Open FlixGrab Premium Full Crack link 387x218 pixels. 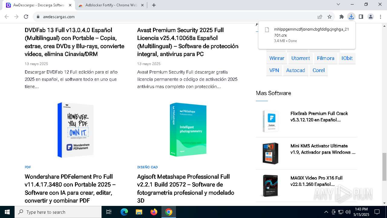pos(319,117)
